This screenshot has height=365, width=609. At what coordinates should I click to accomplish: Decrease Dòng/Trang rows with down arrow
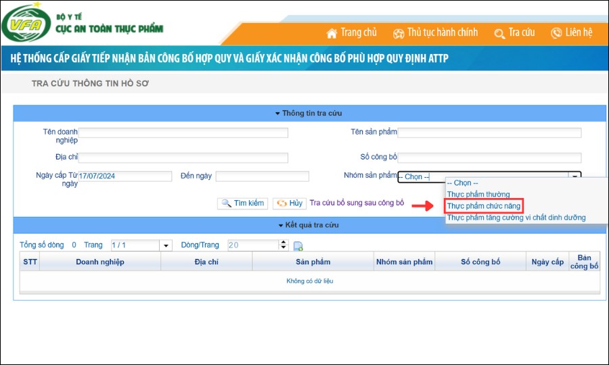tap(284, 248)
